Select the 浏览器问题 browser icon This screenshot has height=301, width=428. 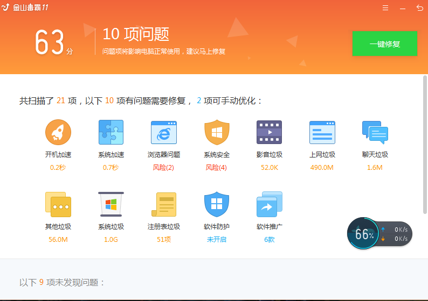click(164, 132)
